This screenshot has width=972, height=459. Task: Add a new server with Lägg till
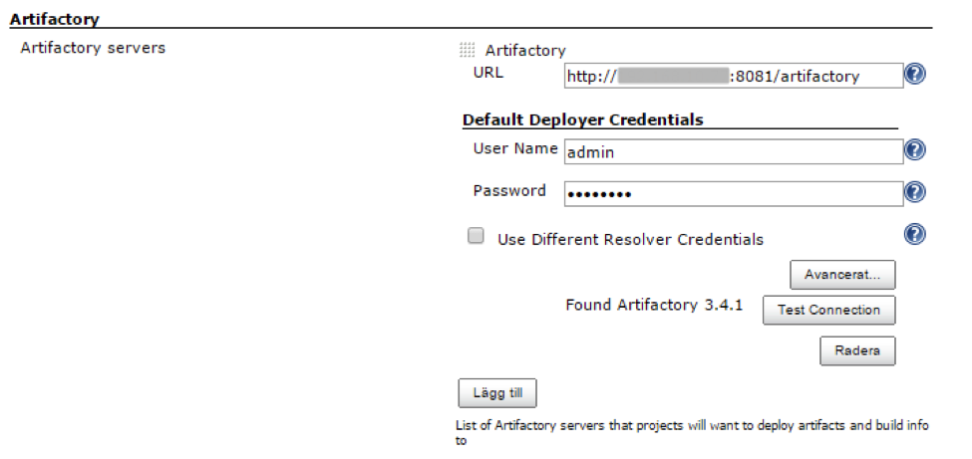pyautogui.click(x=497, y=393)
